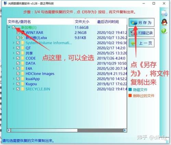Click the Kugou folder icon

pyautogui.click(x=23, y=84)
